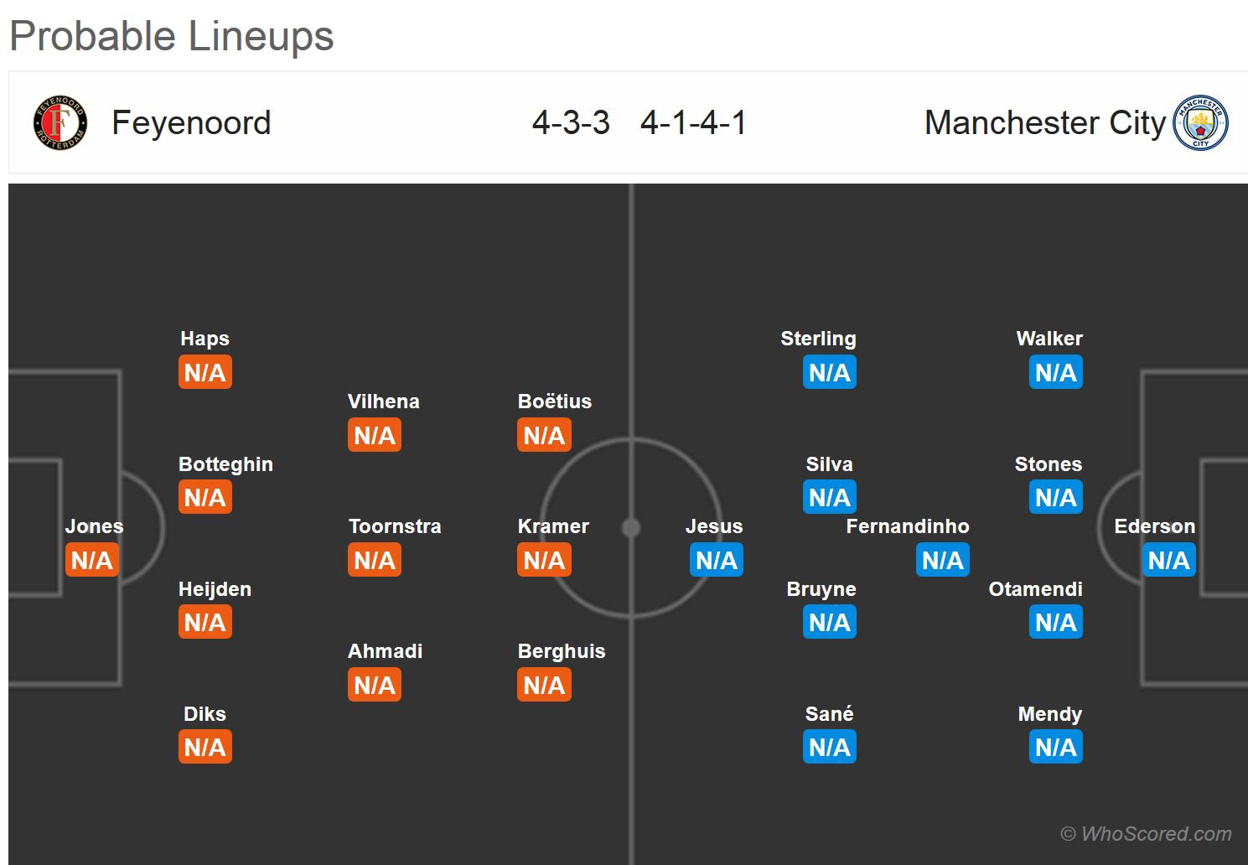1248x865 pixels.
Task: Click the Berghuis player name
Action: (561, 651)
